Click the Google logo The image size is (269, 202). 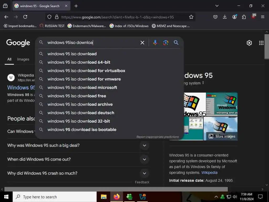(x=18, y=43)
